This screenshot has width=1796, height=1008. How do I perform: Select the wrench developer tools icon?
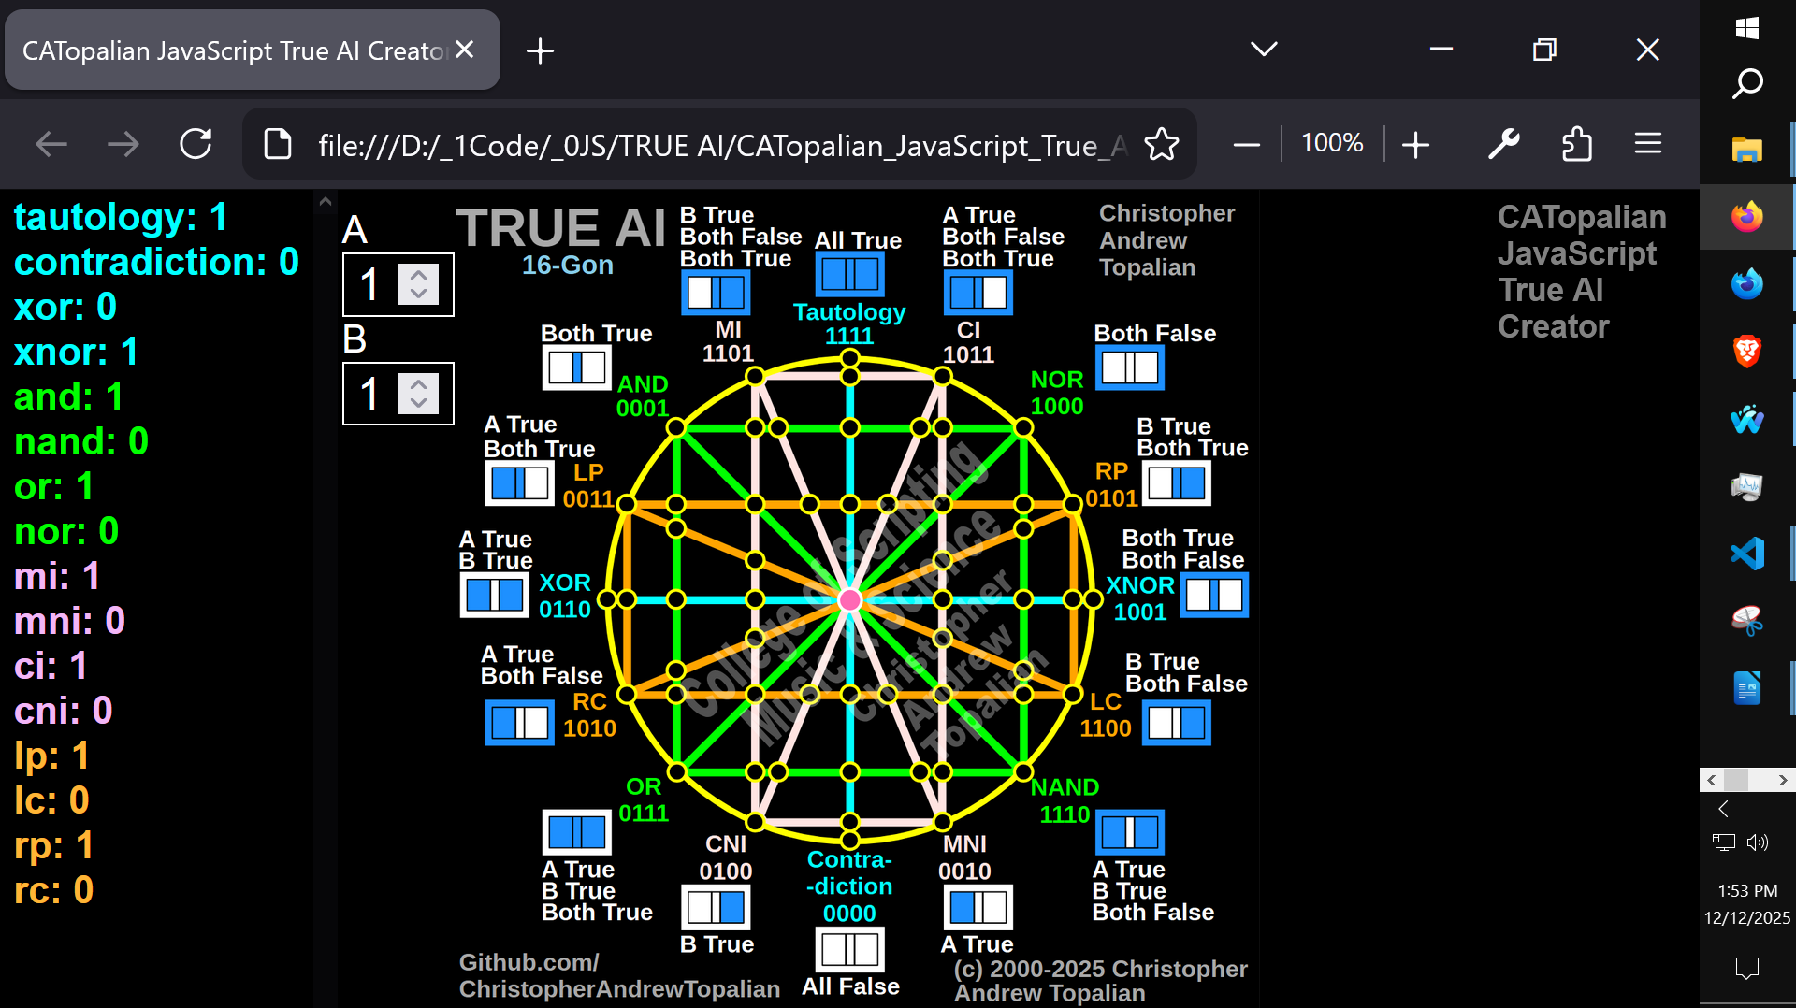pyautogui.click(x=1504, y=144)
